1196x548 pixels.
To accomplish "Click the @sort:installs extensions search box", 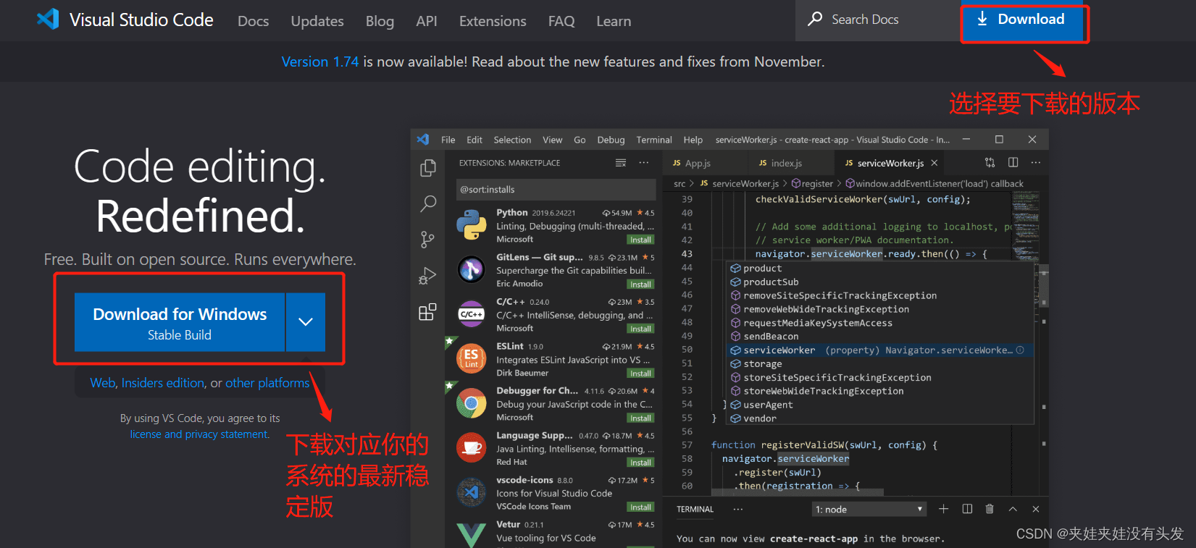I will 556,190.
